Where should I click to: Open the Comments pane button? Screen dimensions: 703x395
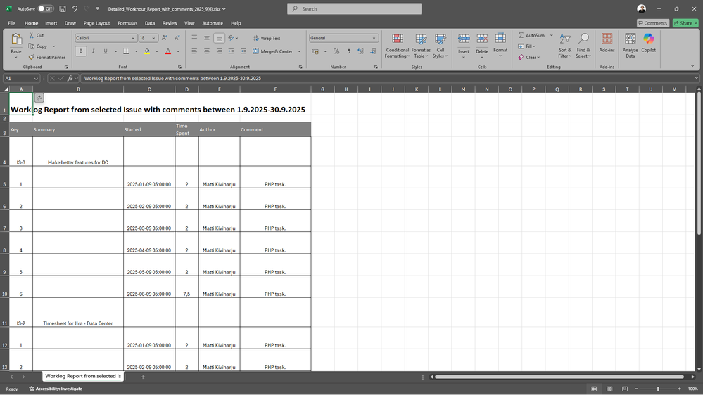pos(652,23)
